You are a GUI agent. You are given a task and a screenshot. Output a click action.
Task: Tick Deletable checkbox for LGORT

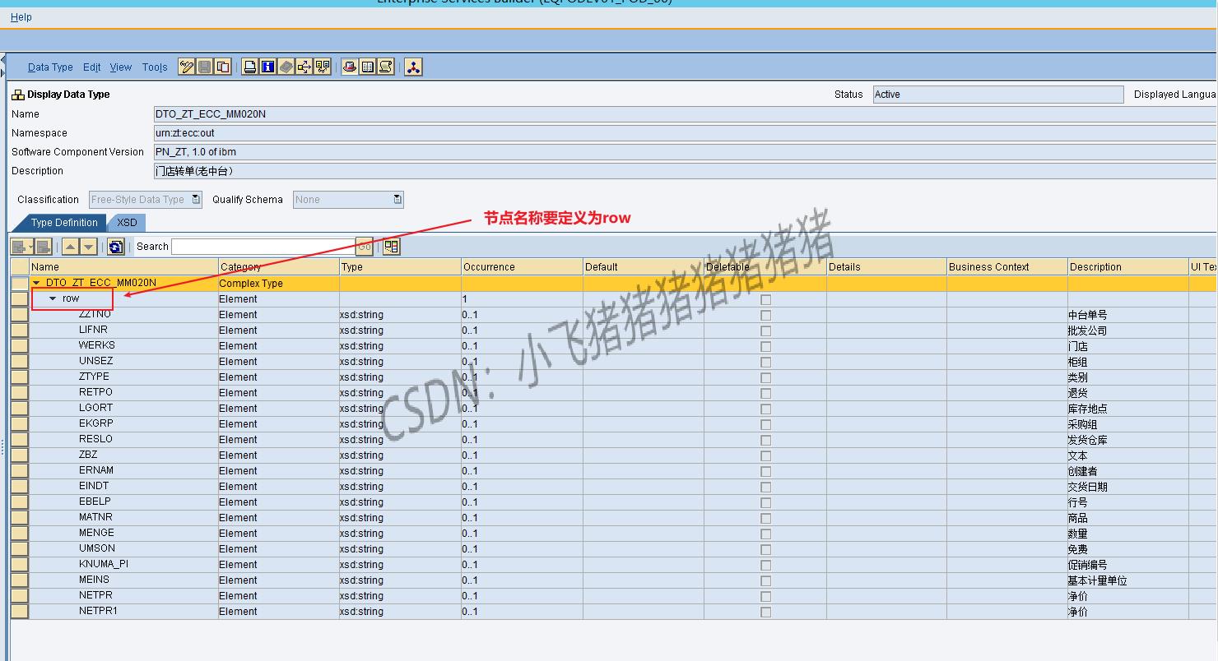[x=765, y=409]
